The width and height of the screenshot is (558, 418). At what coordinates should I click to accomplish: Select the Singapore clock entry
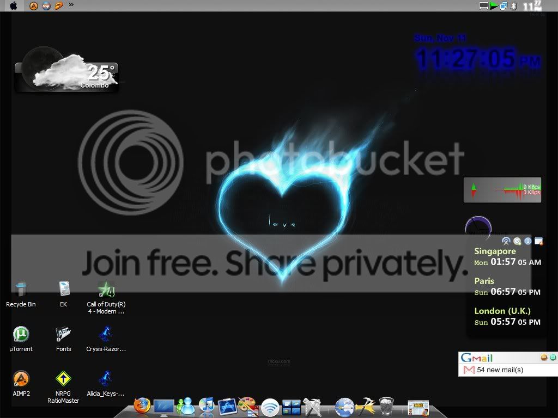click(x=507, y=257)
